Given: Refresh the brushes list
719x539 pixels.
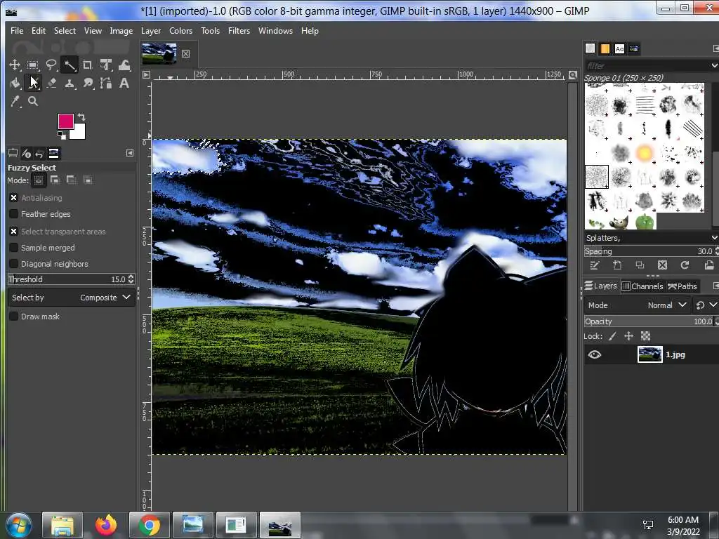Looking at the screenshot, I should (685, 265).
